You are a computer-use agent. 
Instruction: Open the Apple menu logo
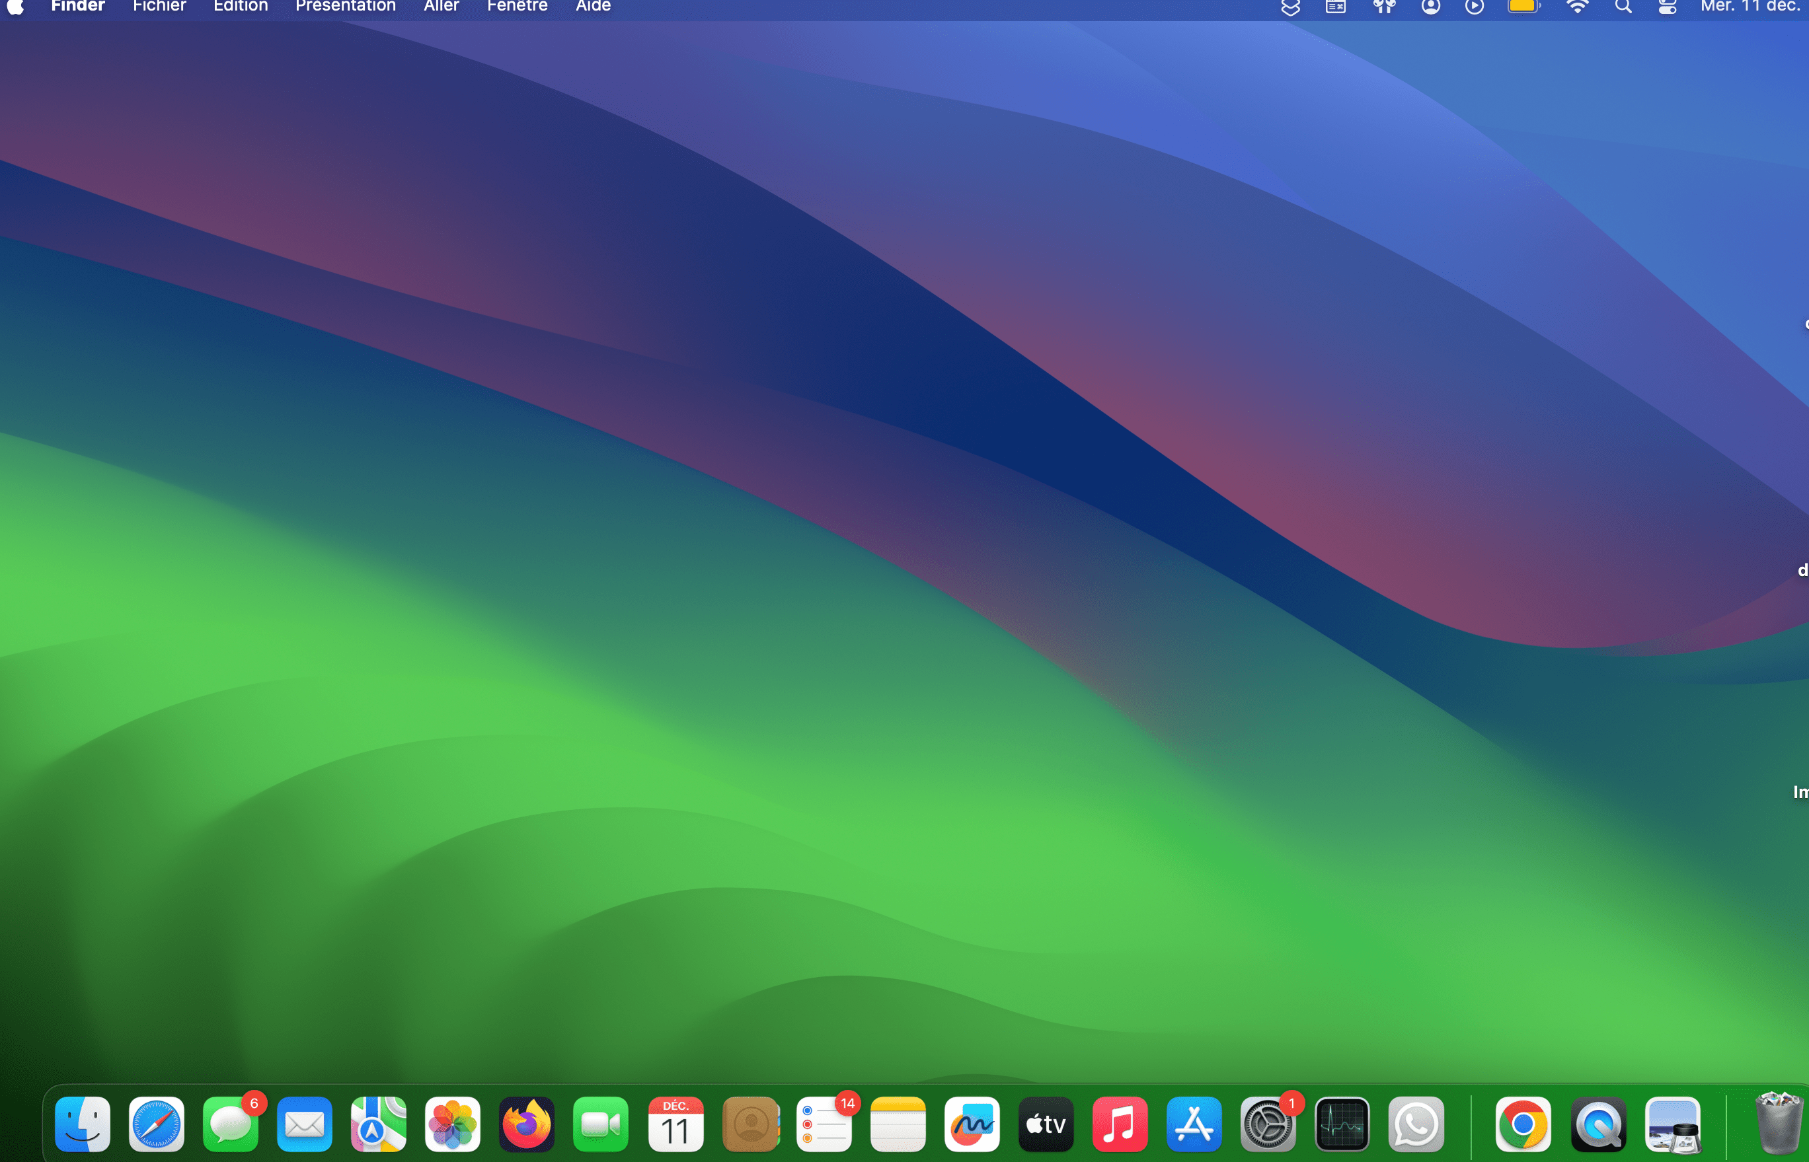point(16,7)
